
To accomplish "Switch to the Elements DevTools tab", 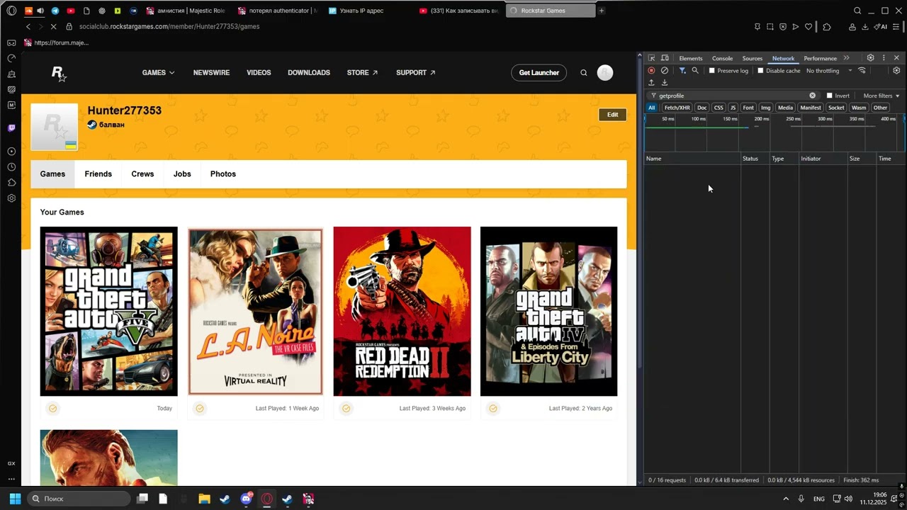I will [x=690, y=58].
